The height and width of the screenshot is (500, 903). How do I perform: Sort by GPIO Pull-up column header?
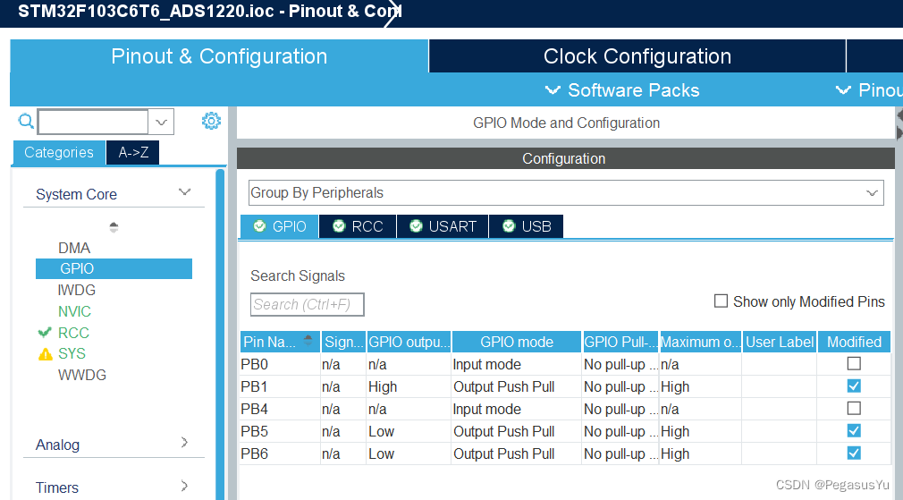(x=620, y=343)
